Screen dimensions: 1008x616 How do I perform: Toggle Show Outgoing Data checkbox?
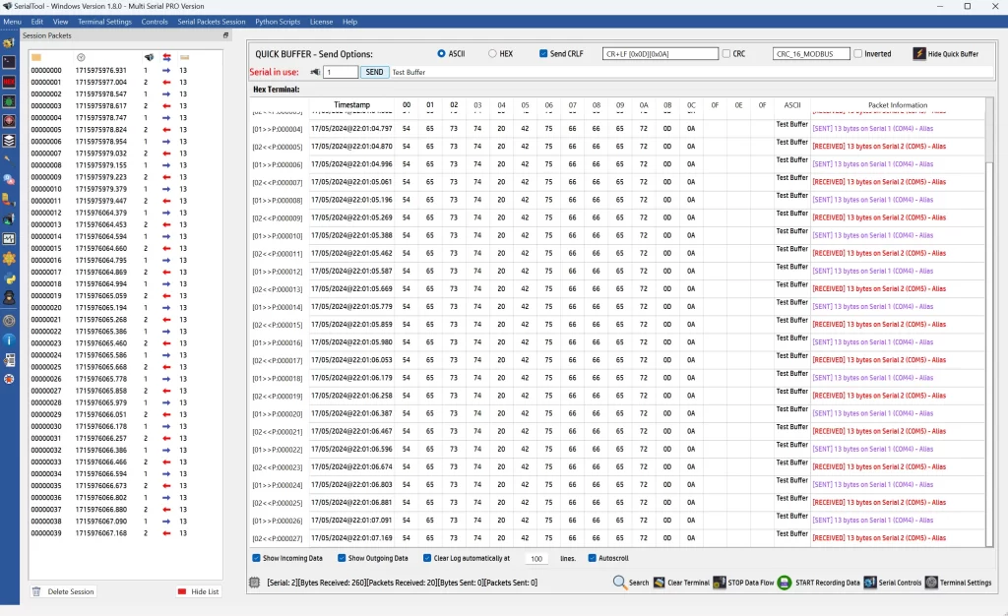click(342, 558)
